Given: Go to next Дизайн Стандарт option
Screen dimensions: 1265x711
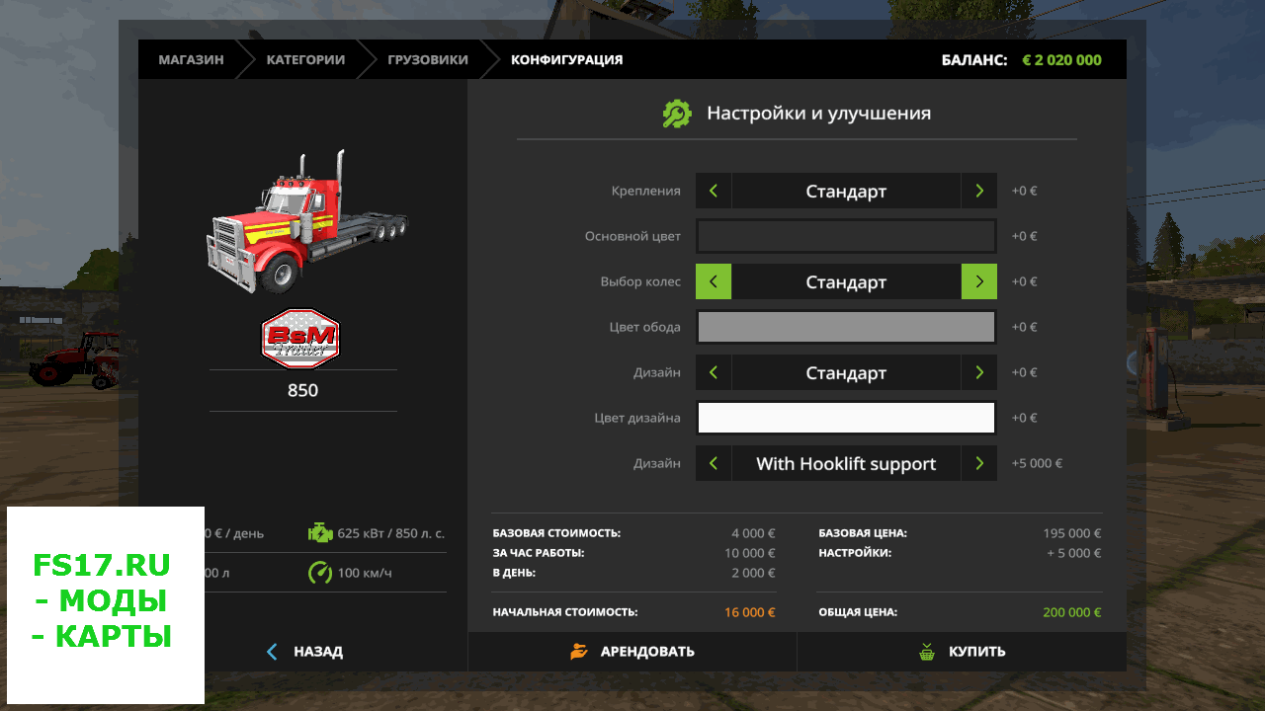Looking at the screenshot, I should (x=979, y=372).
